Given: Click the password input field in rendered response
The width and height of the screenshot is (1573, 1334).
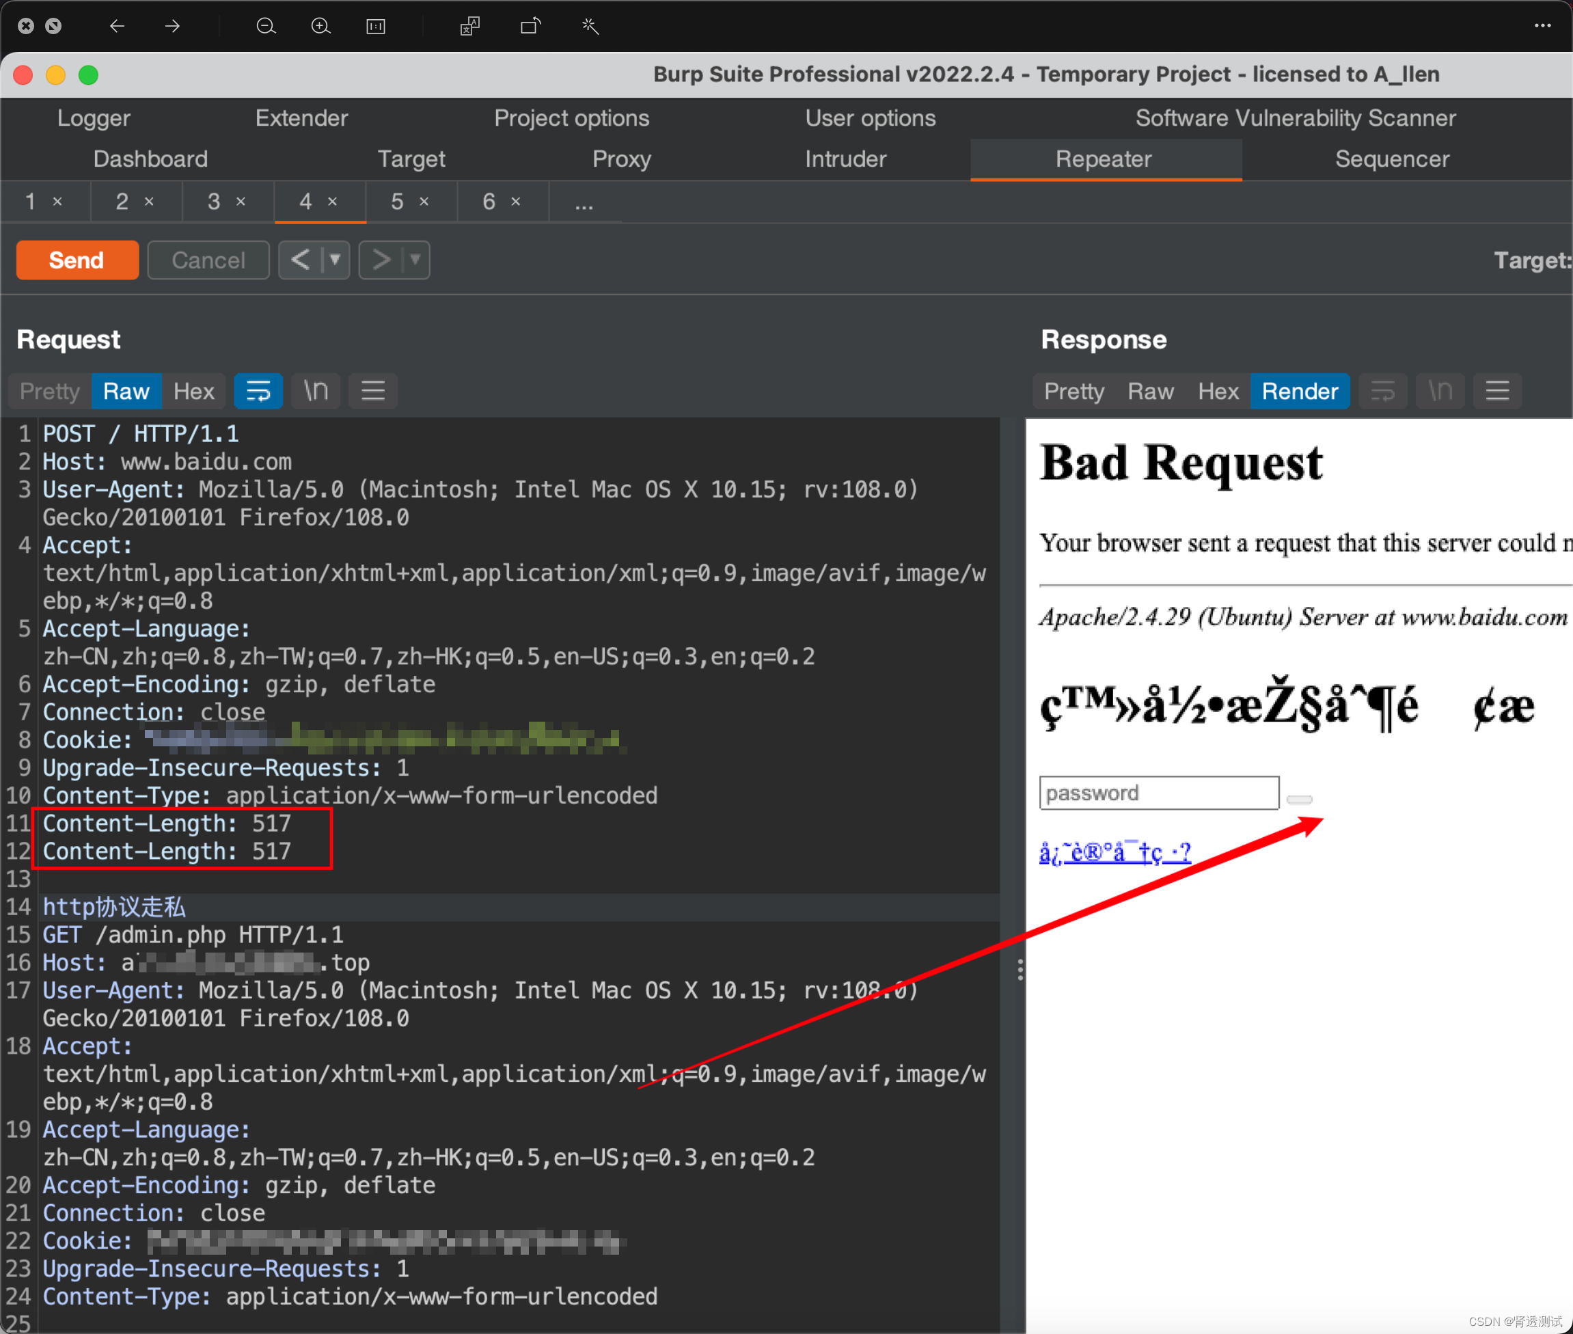Looking at the screenshot, I should tap(1159, 793).
